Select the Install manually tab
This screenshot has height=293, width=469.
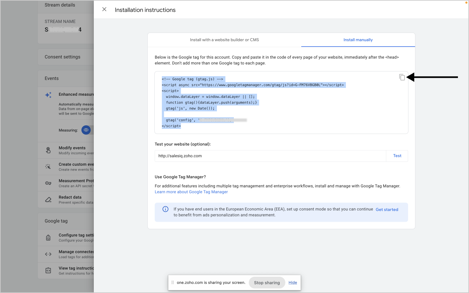click(x=358, y=40)
